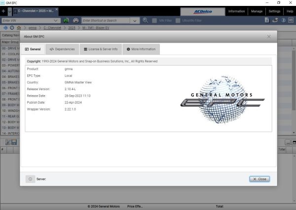The image size is (296, 210).
Task: Click the info bulletin icon in toolbar
Action: point(267,20)
